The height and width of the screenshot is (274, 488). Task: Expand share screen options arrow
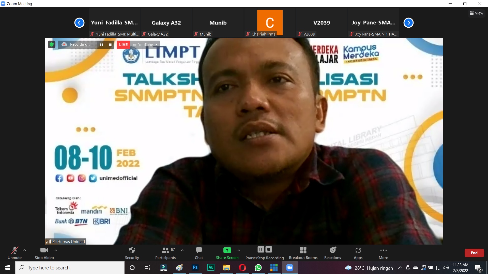[239, 250]
